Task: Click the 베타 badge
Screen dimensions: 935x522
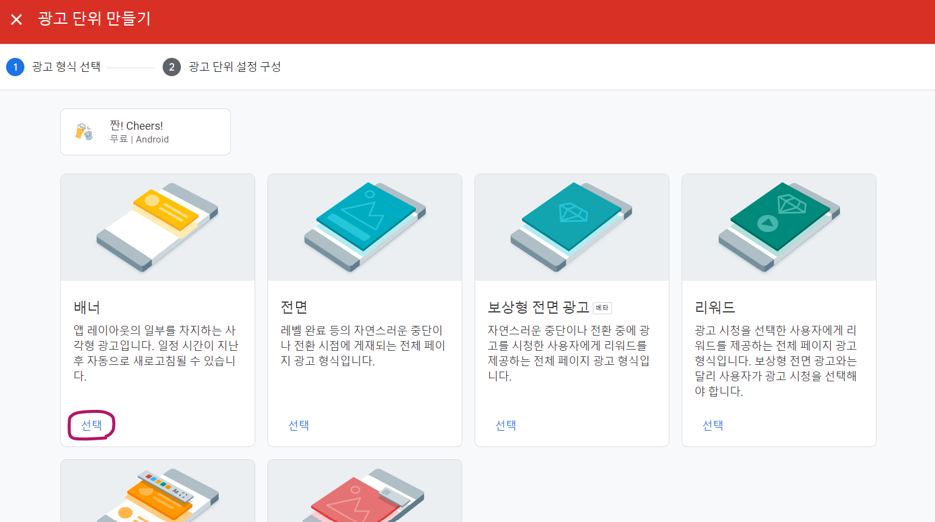Action: coord(602,308)
